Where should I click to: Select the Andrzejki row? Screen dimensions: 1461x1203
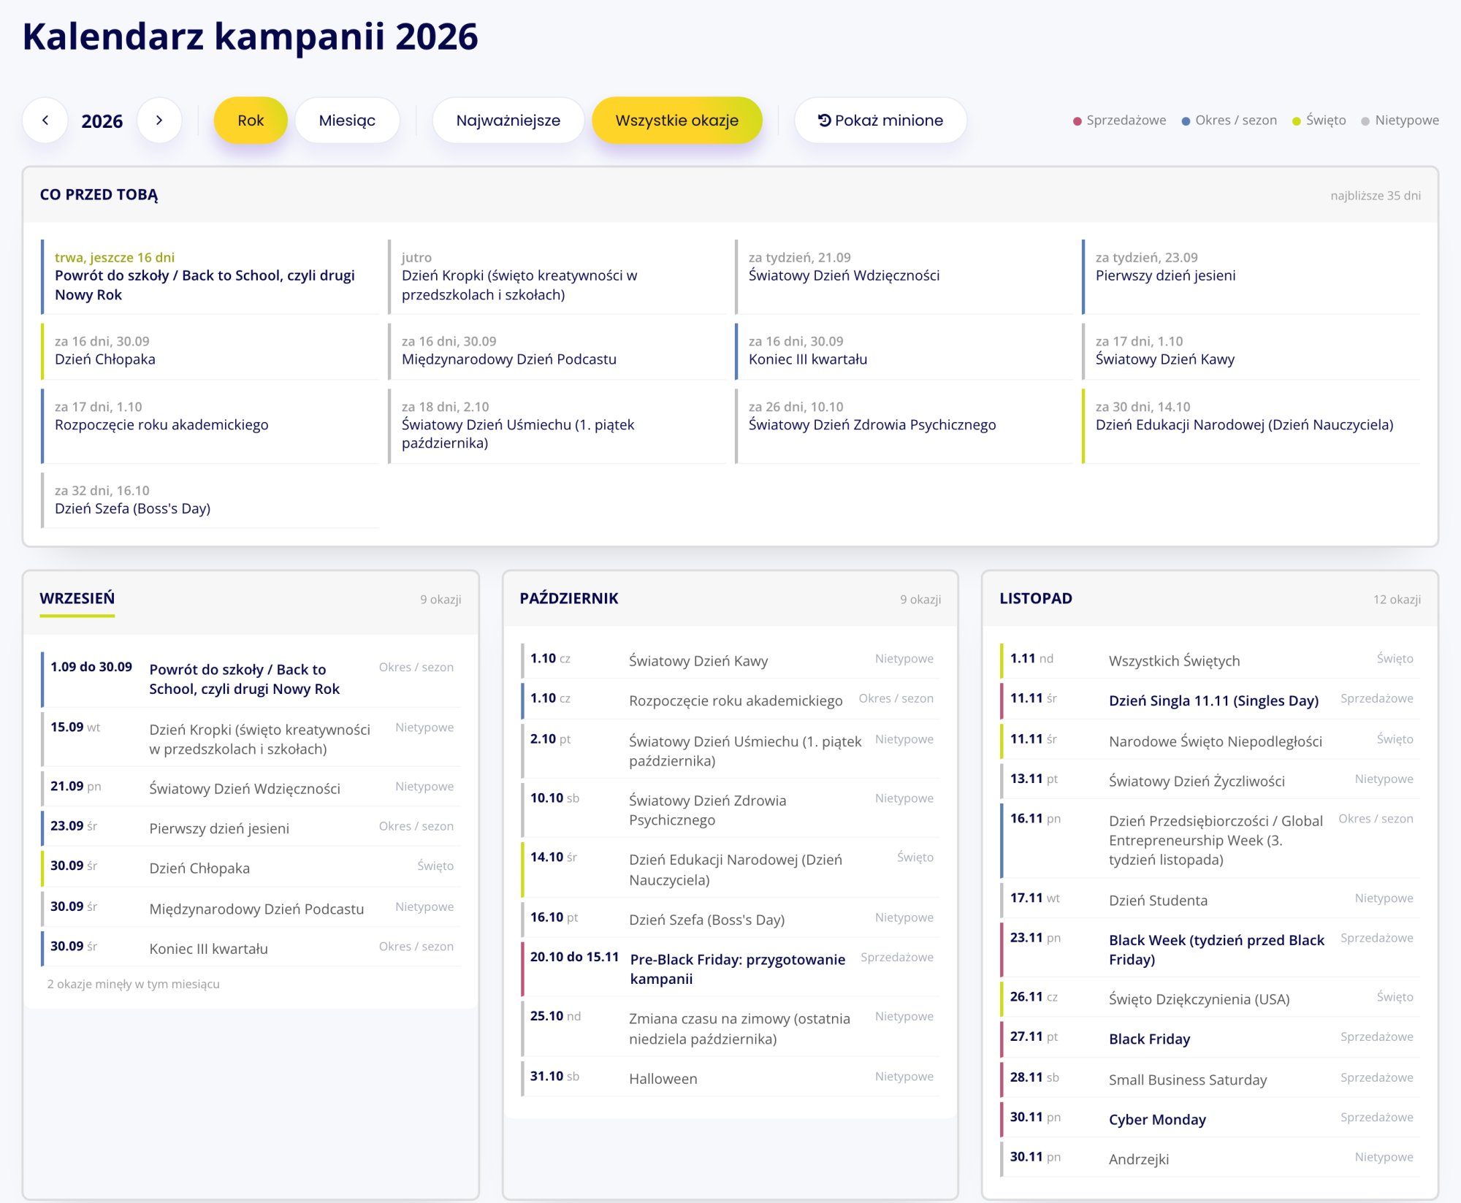[x=1210, y=1158]
